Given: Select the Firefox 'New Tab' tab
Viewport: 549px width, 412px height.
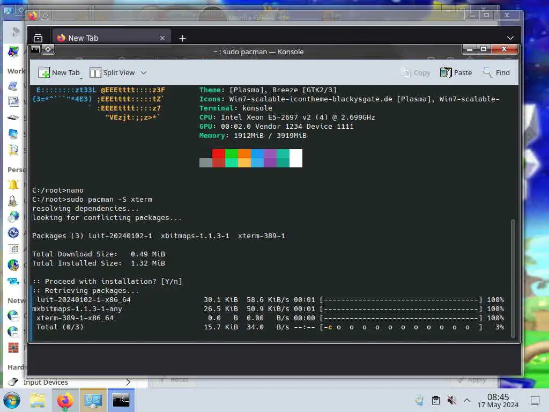Looking at the screenshot, I should [x=112, y=38].
